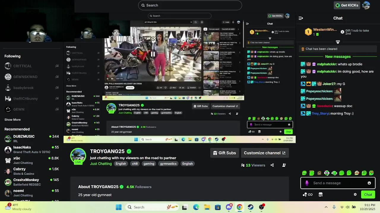Insert the brown angry face quick emote

(x=319, y=173)
